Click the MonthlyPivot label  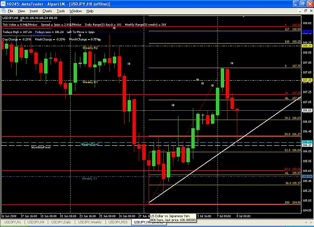point(41,147)
